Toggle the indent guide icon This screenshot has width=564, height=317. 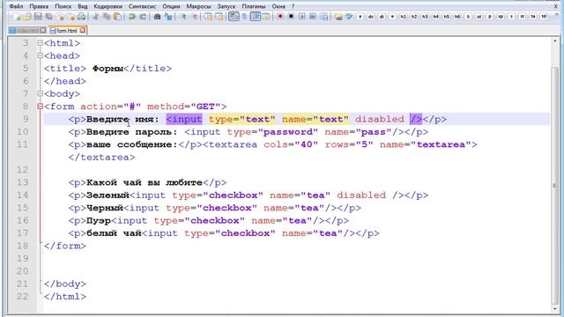pos(256,17)
